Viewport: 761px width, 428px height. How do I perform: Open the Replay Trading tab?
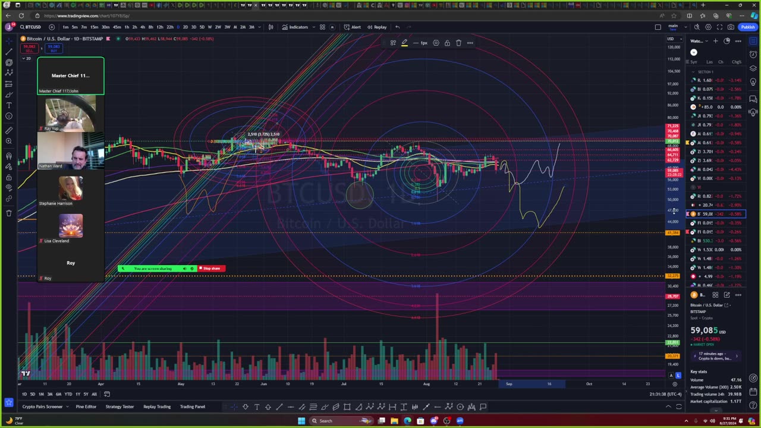click(157, 407)
